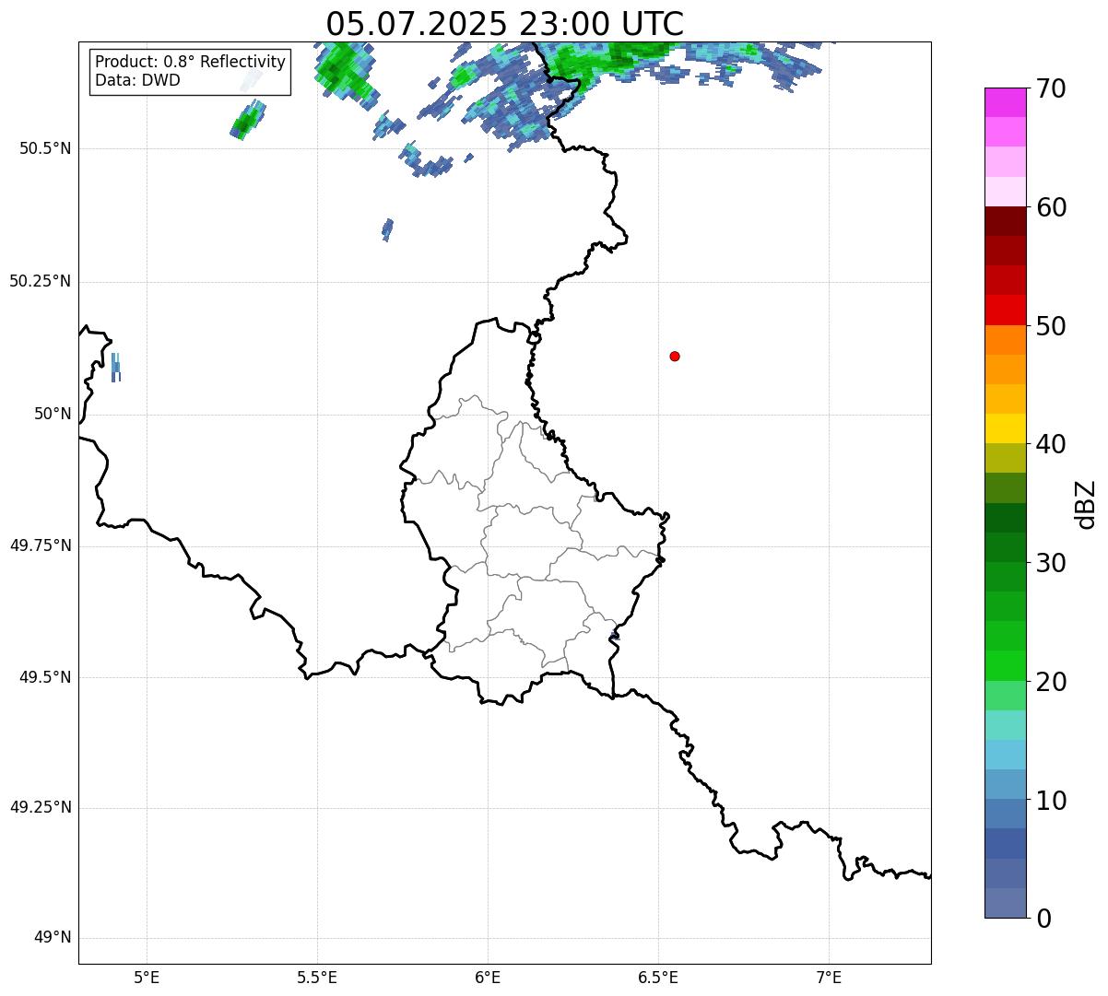Click the 50.25°N latitude tick label

[40, 281]
